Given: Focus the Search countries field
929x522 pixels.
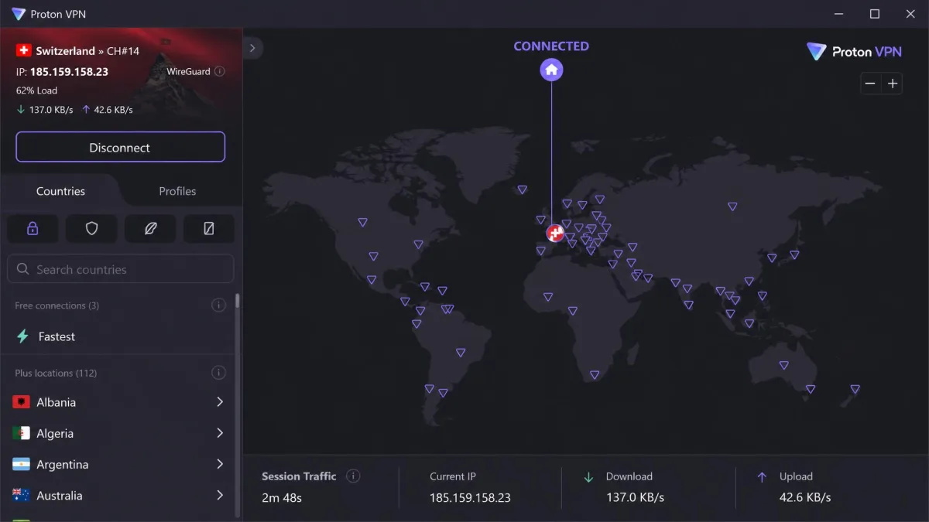Looking at the screenshot, I should (x=120, y=269).
